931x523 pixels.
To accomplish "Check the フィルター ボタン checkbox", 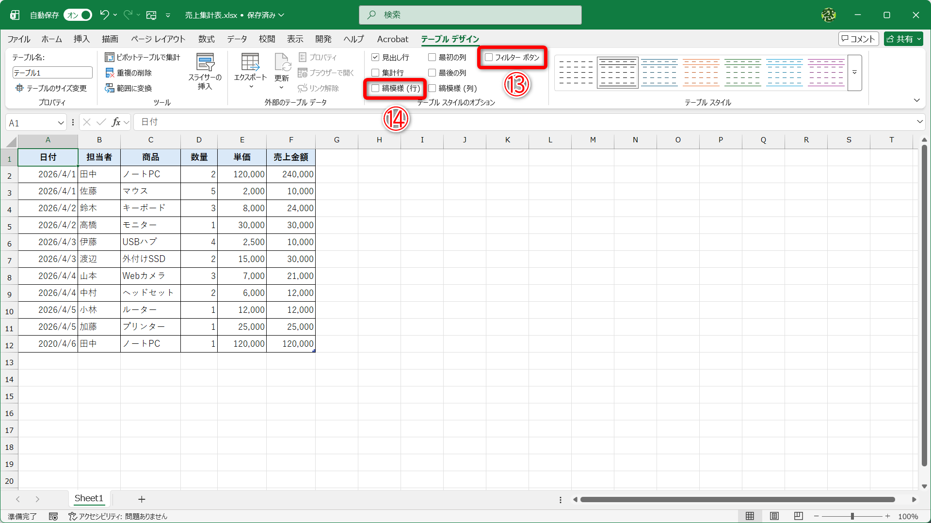I will click(x=489, y=57).
